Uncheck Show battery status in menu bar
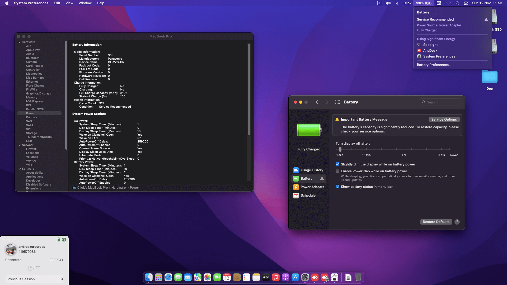Image resolution: width=507 pixels, height=285 pixels. pos(337,187)
